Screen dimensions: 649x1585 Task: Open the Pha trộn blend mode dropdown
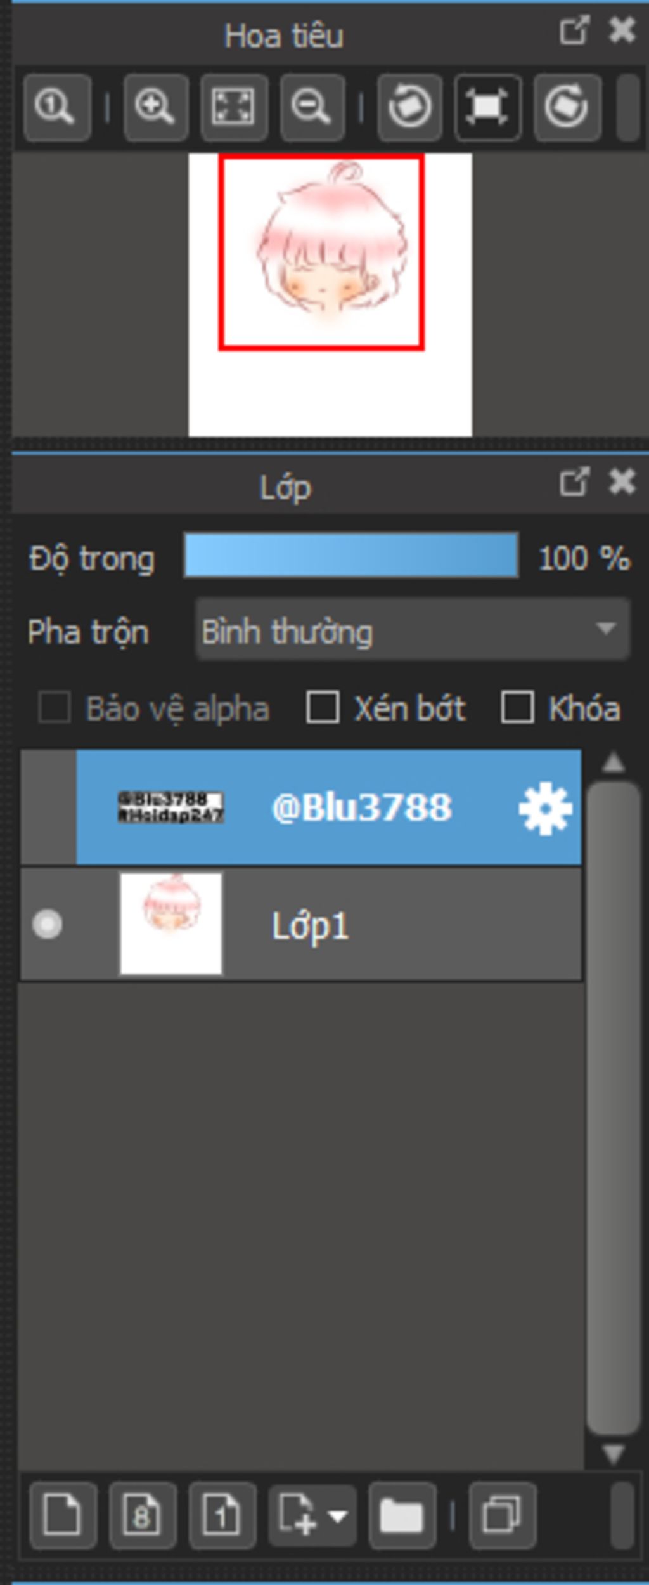413,629
